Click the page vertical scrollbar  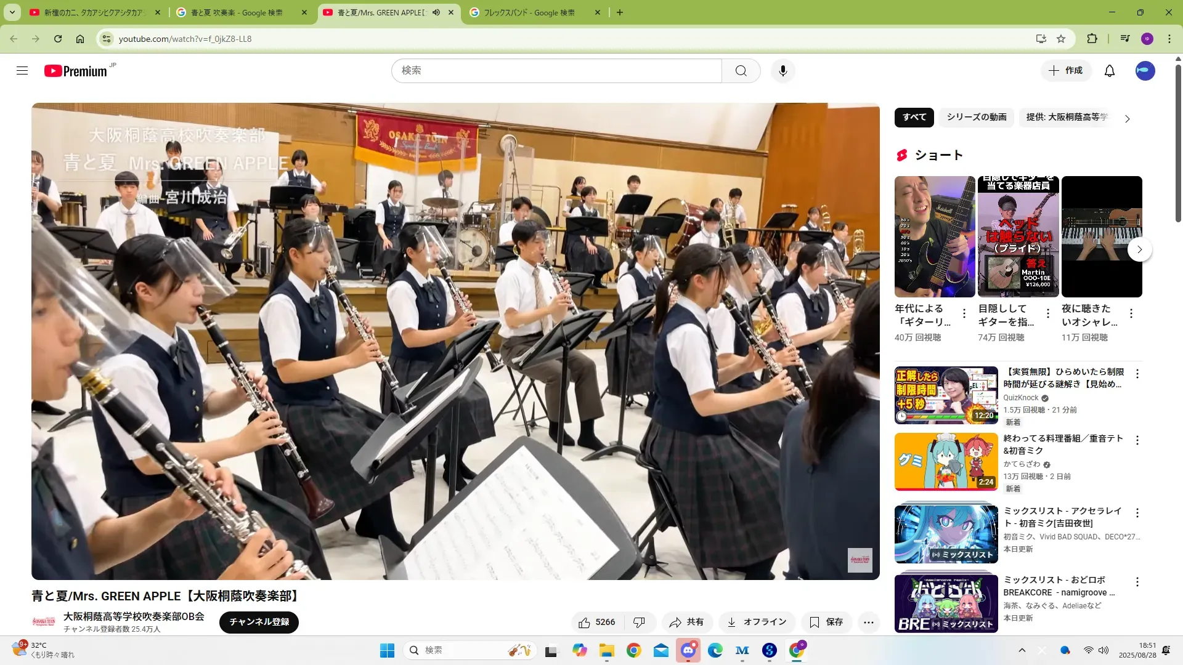point(1178,142)
